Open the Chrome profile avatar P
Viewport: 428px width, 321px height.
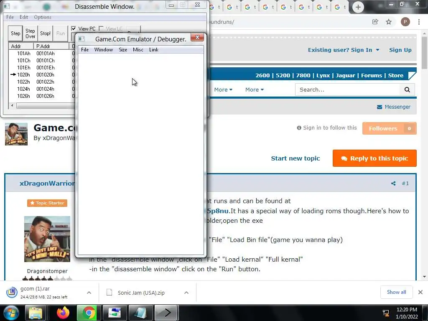(405, 22)
